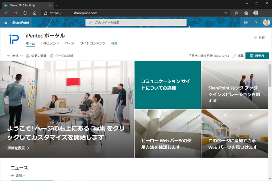Click the page vertical scrollbar
272x181 pixels.
point(270,75)
